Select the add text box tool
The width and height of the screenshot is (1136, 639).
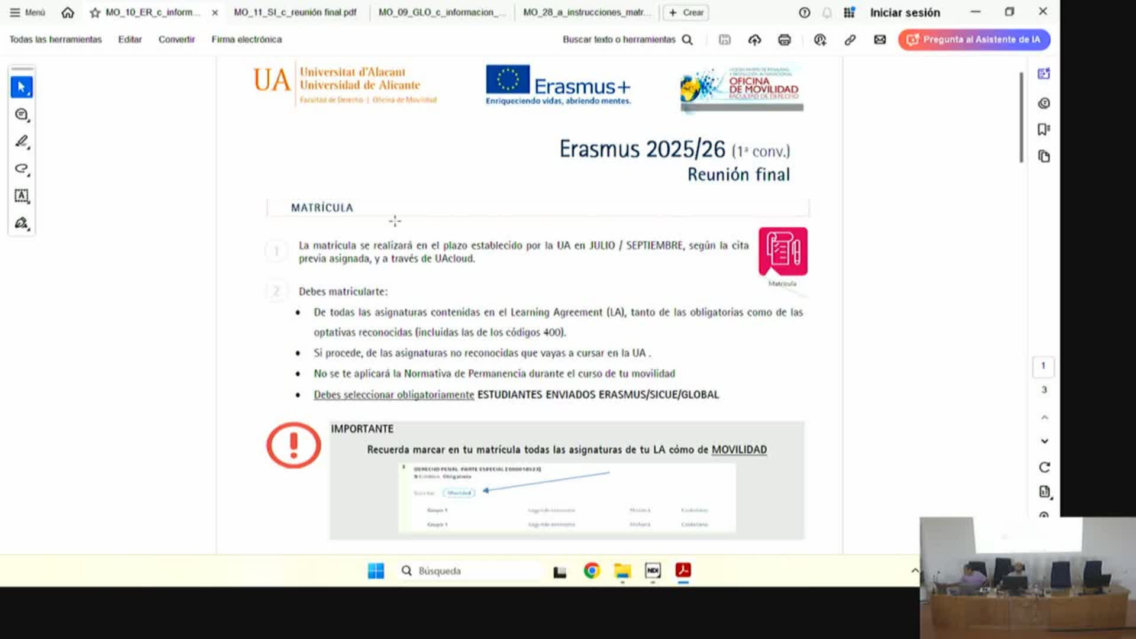click(21, 196)
